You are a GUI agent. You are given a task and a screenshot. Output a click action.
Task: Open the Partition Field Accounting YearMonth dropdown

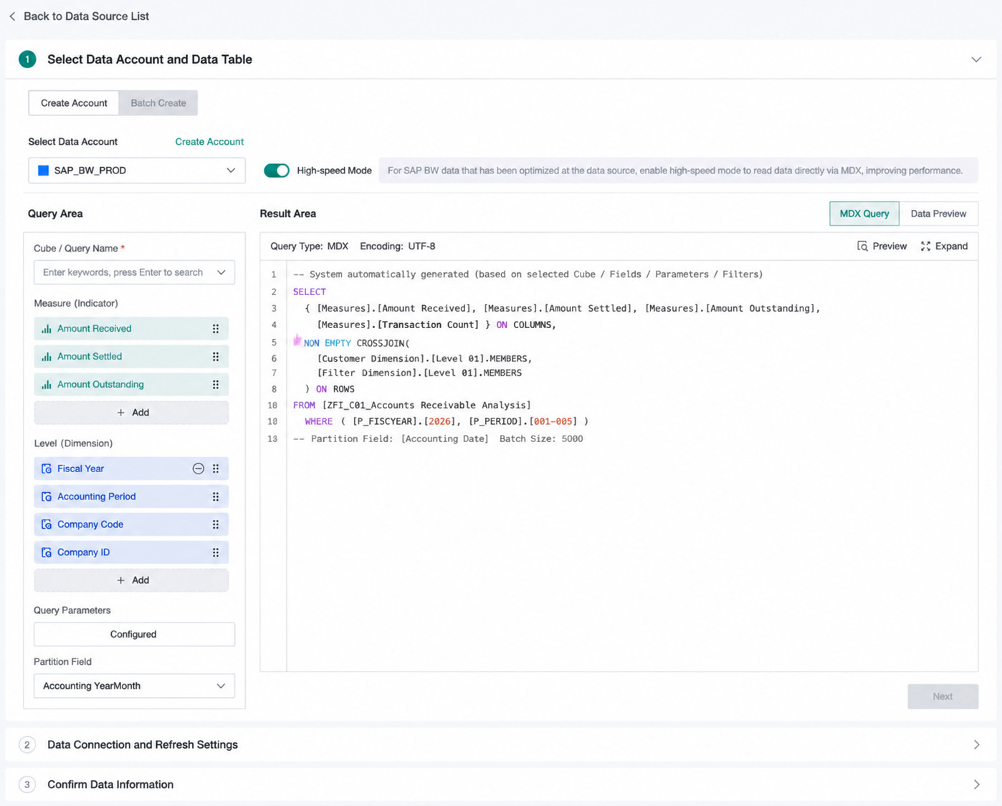[x=134, y=686]
